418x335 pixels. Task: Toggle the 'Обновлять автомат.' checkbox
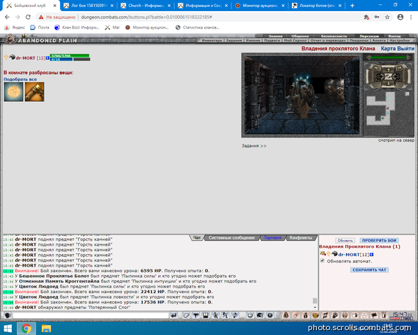[323, 261]
